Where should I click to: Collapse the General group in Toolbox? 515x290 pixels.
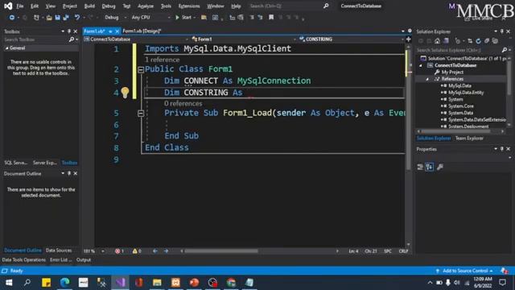pos(7,48)
